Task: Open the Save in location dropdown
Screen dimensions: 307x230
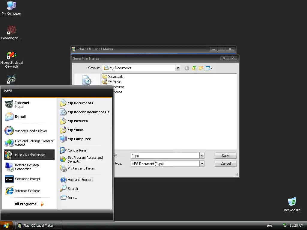Action: pos(177,68)
